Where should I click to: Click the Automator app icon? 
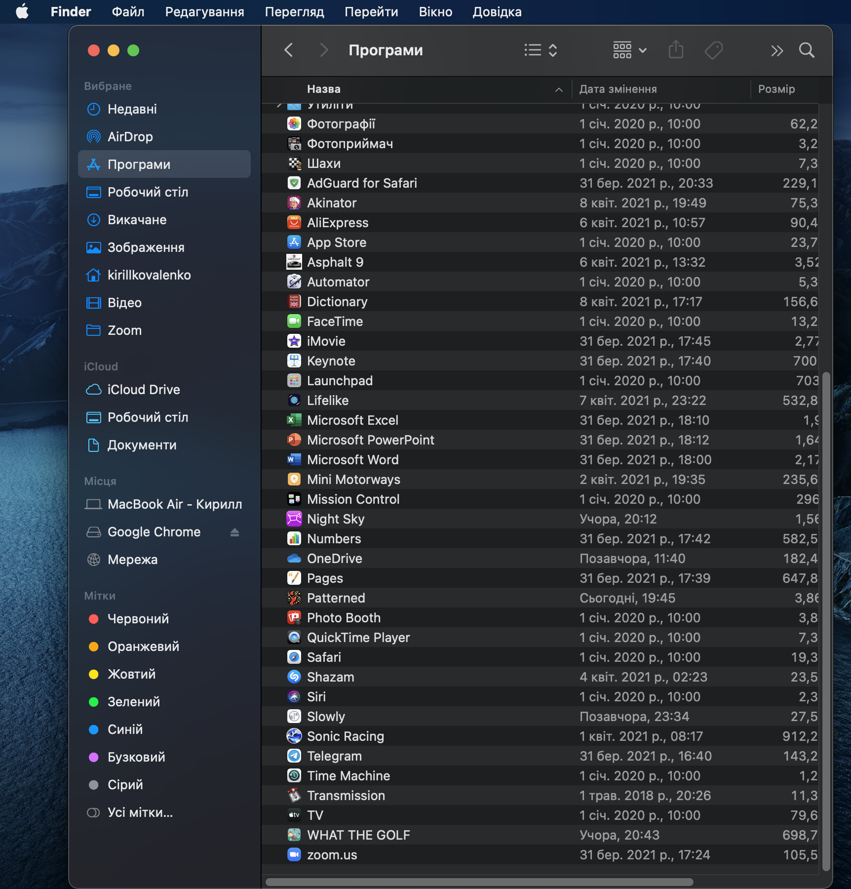(x=294, y=282)
